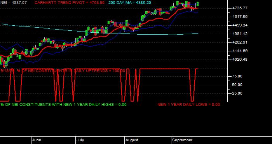Click the 50.00 percent axis label
This screenshot has height=144, width=272.
(x=237, y=85)
